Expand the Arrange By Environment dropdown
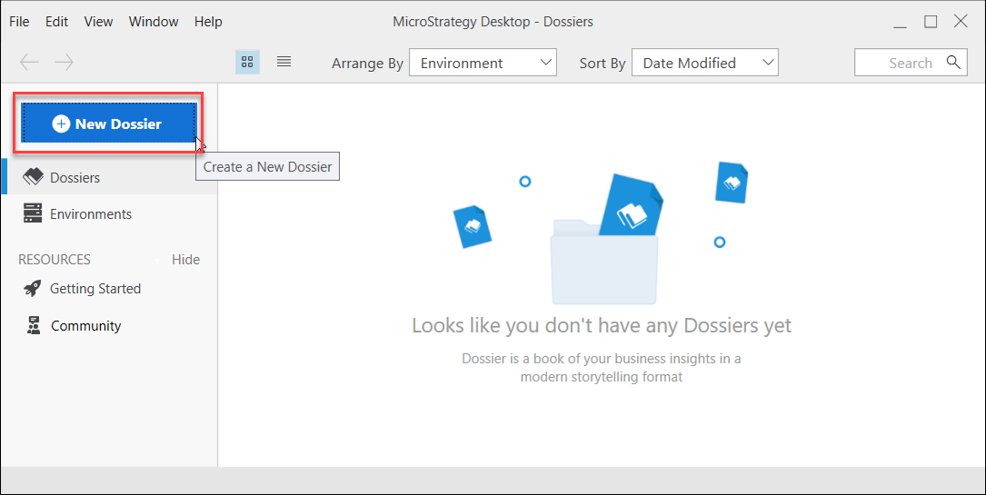The height and width of the screenshot is (495, 986). [483, 63]
